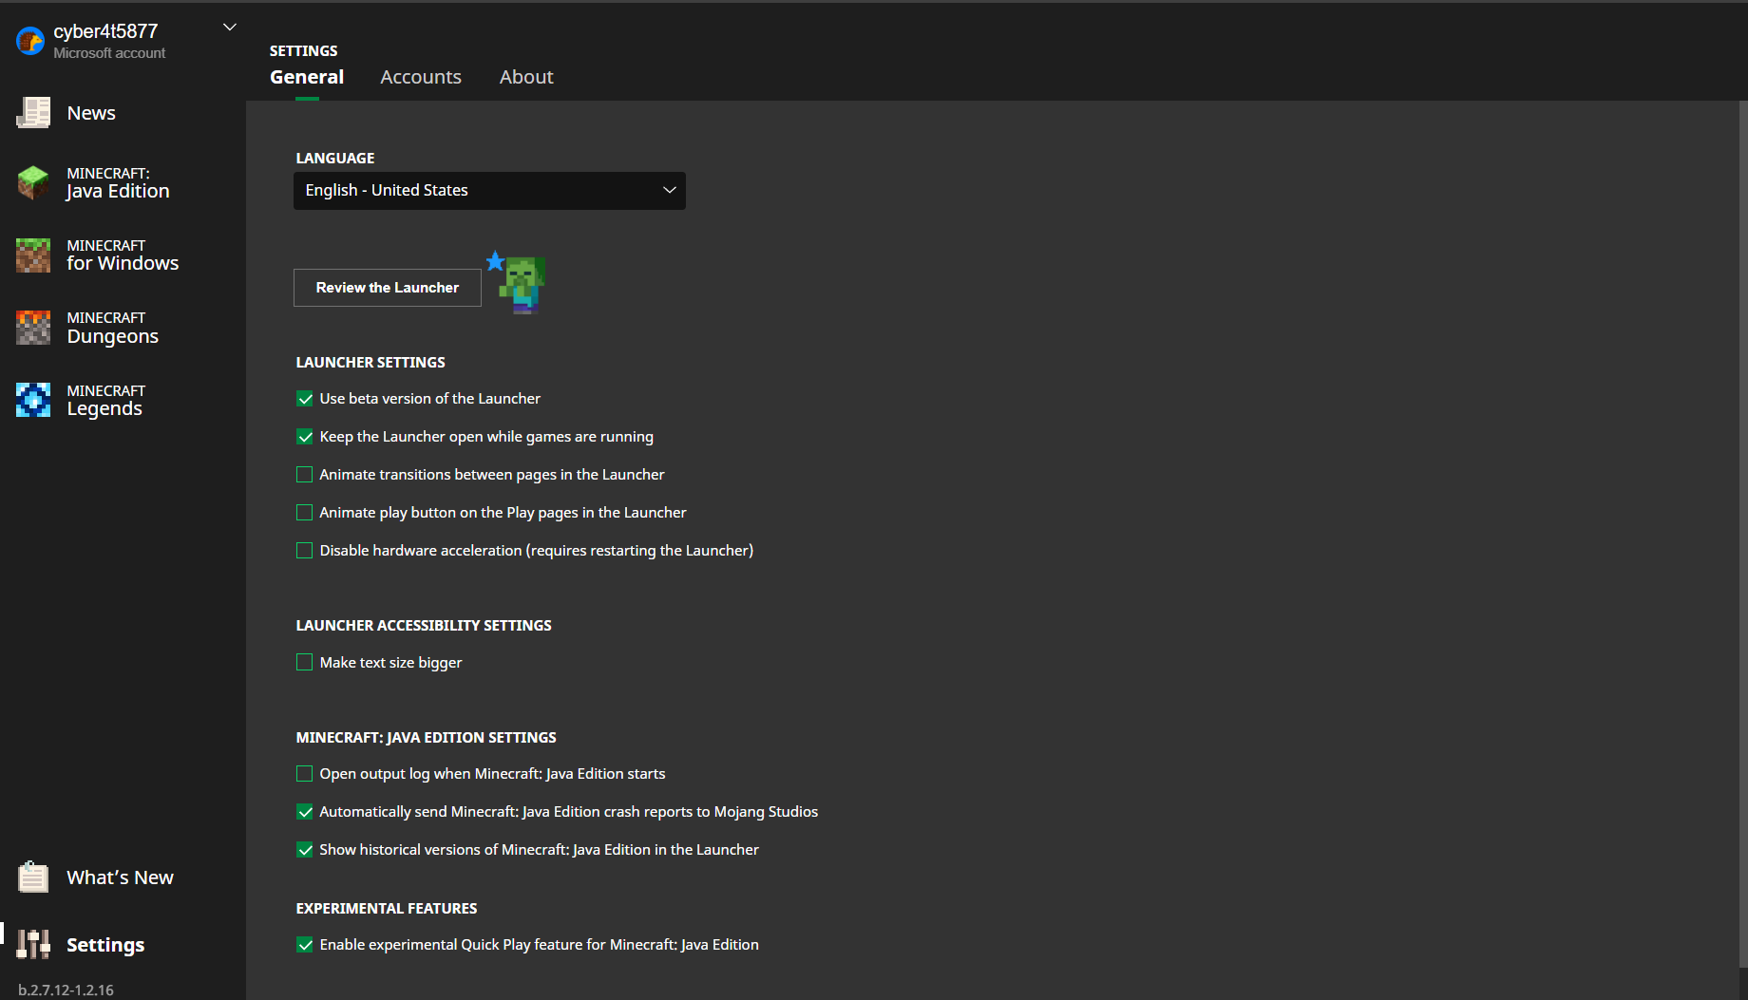This screenshot has width=1748, height=1000.
Task: Open the Language dropdown
Action: 489,191
